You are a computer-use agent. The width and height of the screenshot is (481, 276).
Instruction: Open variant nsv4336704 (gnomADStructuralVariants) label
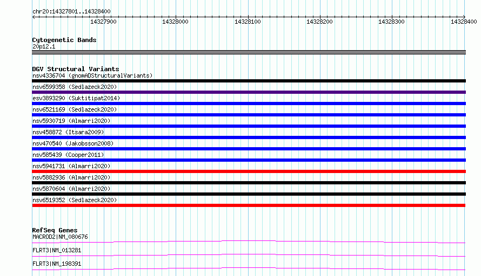point(92,75)
